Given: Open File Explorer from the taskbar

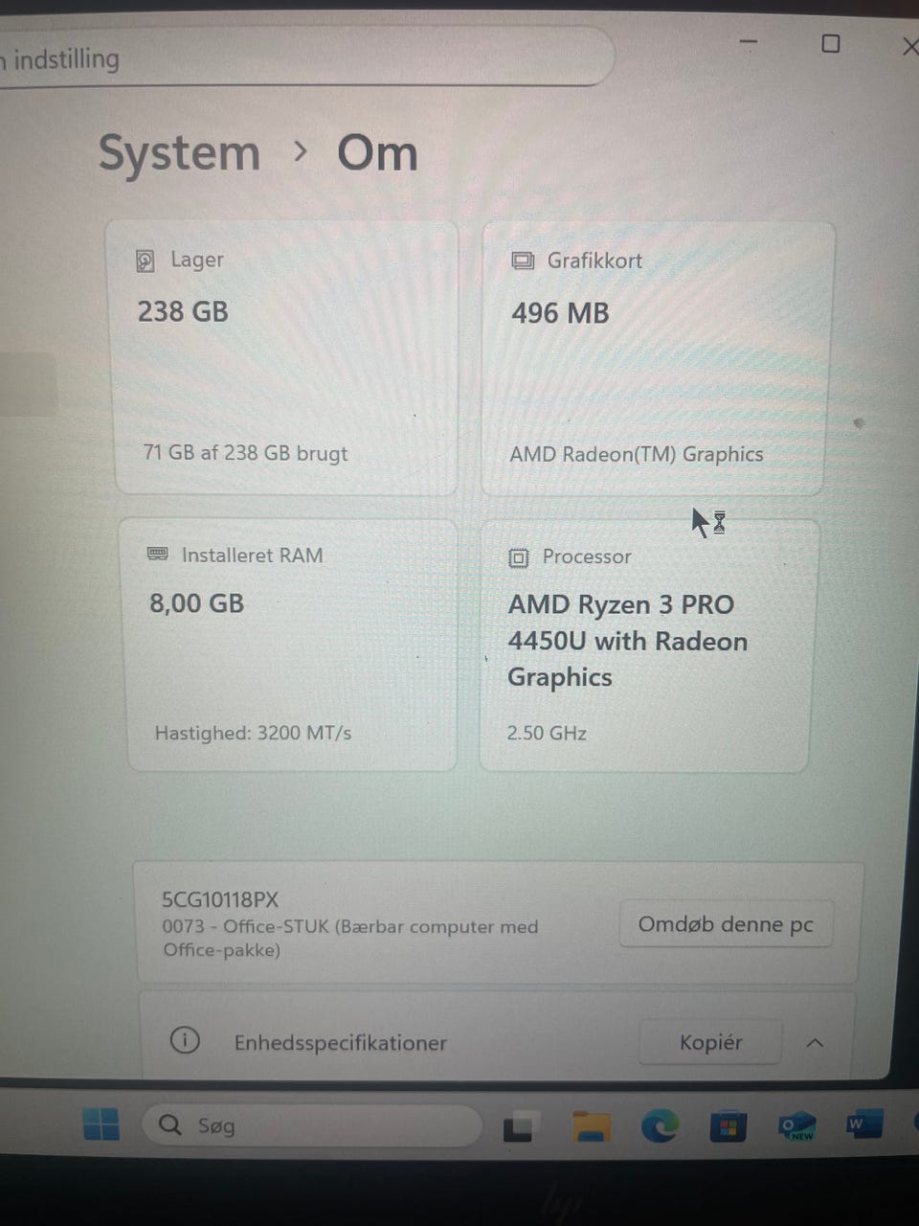Looking at the screenshot, I should [592, 1126].
